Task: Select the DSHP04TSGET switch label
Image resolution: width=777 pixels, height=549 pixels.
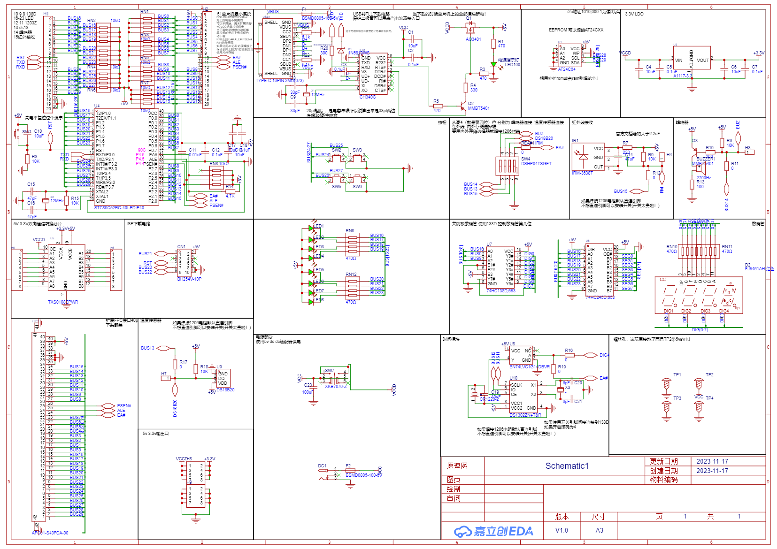Action: [x=536, y=164]
